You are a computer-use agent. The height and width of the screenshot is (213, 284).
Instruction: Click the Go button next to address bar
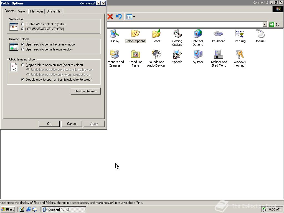pyautogui.click(x=274, y=24)
